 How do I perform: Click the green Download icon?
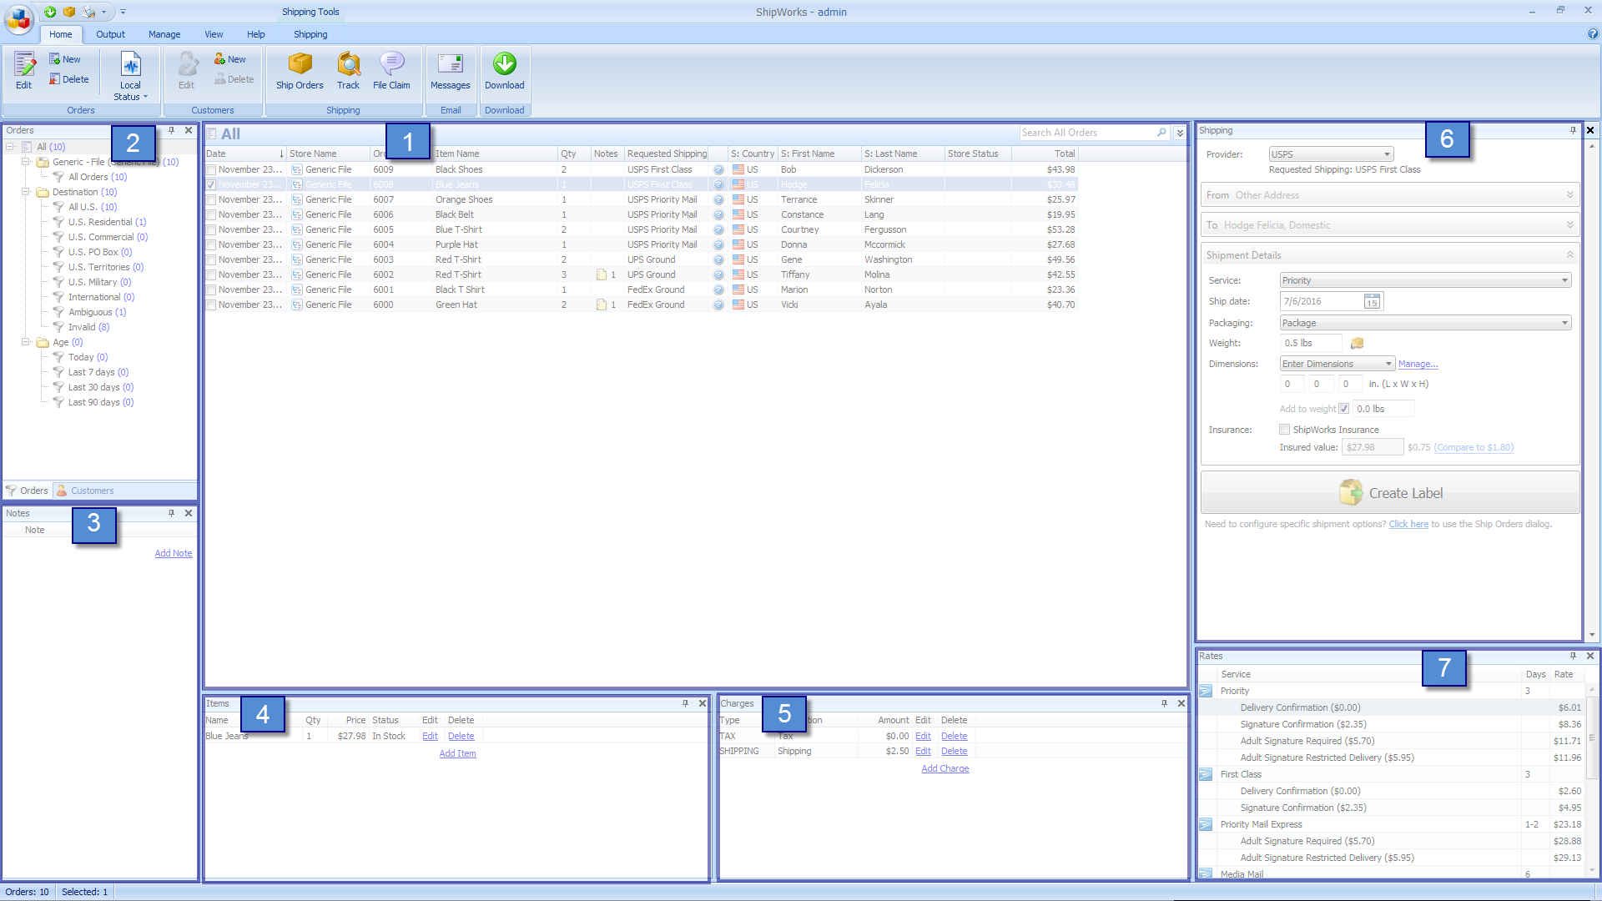click(504, 64)
